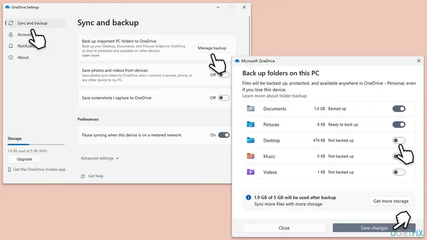Click 'Backed up' status for Documents
The image size is (427, 240).
[x=337, y=109]
